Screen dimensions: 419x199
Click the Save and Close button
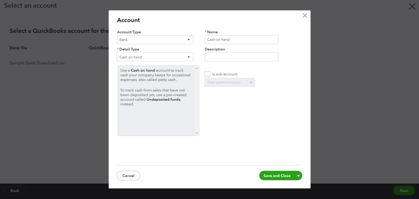[x=277, y=175]
